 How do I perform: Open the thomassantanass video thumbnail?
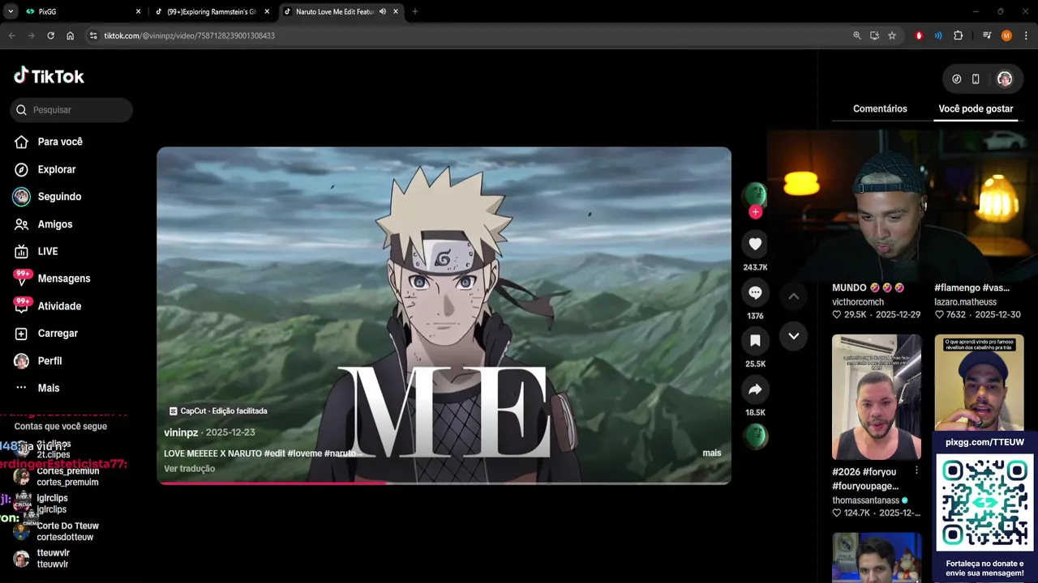877,397
